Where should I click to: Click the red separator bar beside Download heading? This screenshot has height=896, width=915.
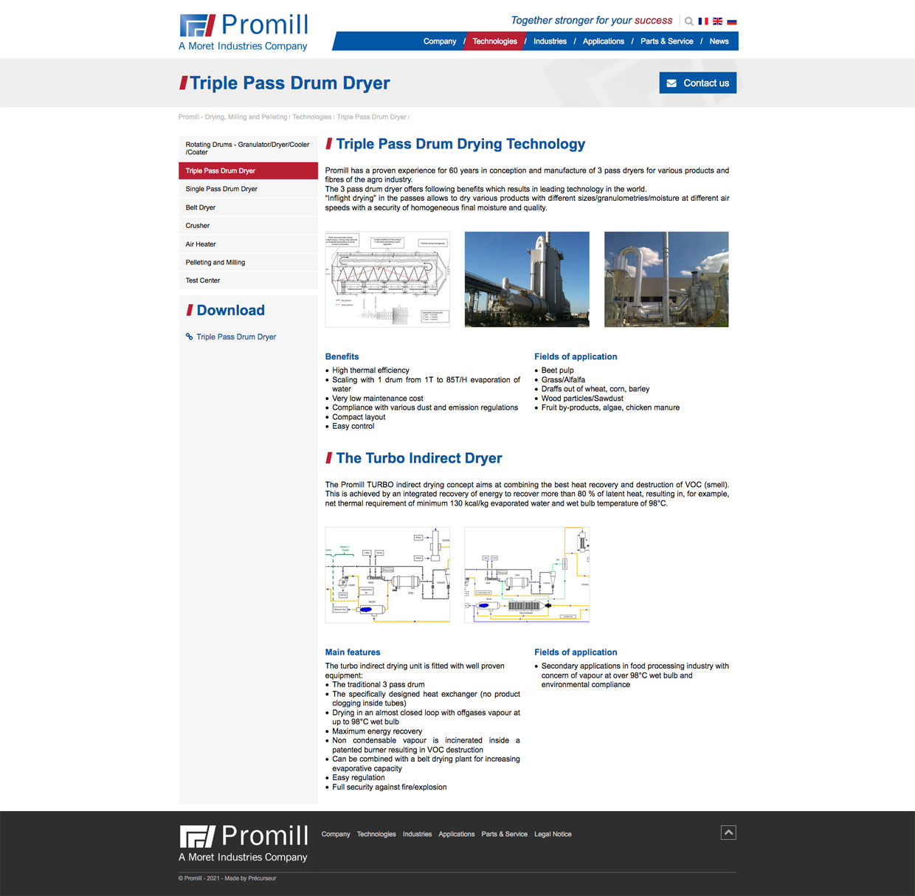click(190, 310)
